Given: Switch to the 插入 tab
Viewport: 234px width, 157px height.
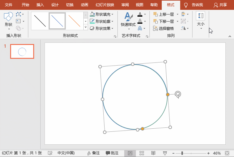Looking at the screenshot, I should coord(40,5).
